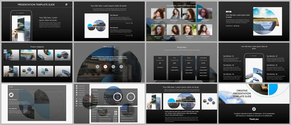The width and height of the screenshot is (291, 125).
Task: Click the 42.1% donut chart
Action: point(131,97)
